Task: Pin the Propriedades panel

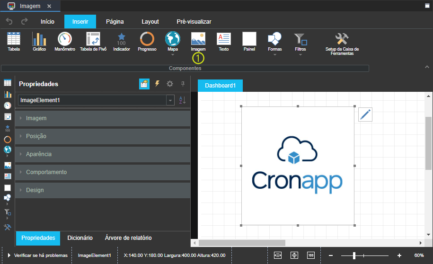Action: click(x=183, y=84)
